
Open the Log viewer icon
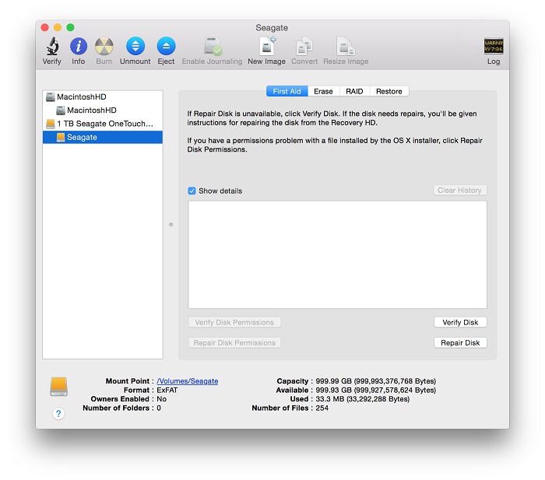tap(494, 47)
